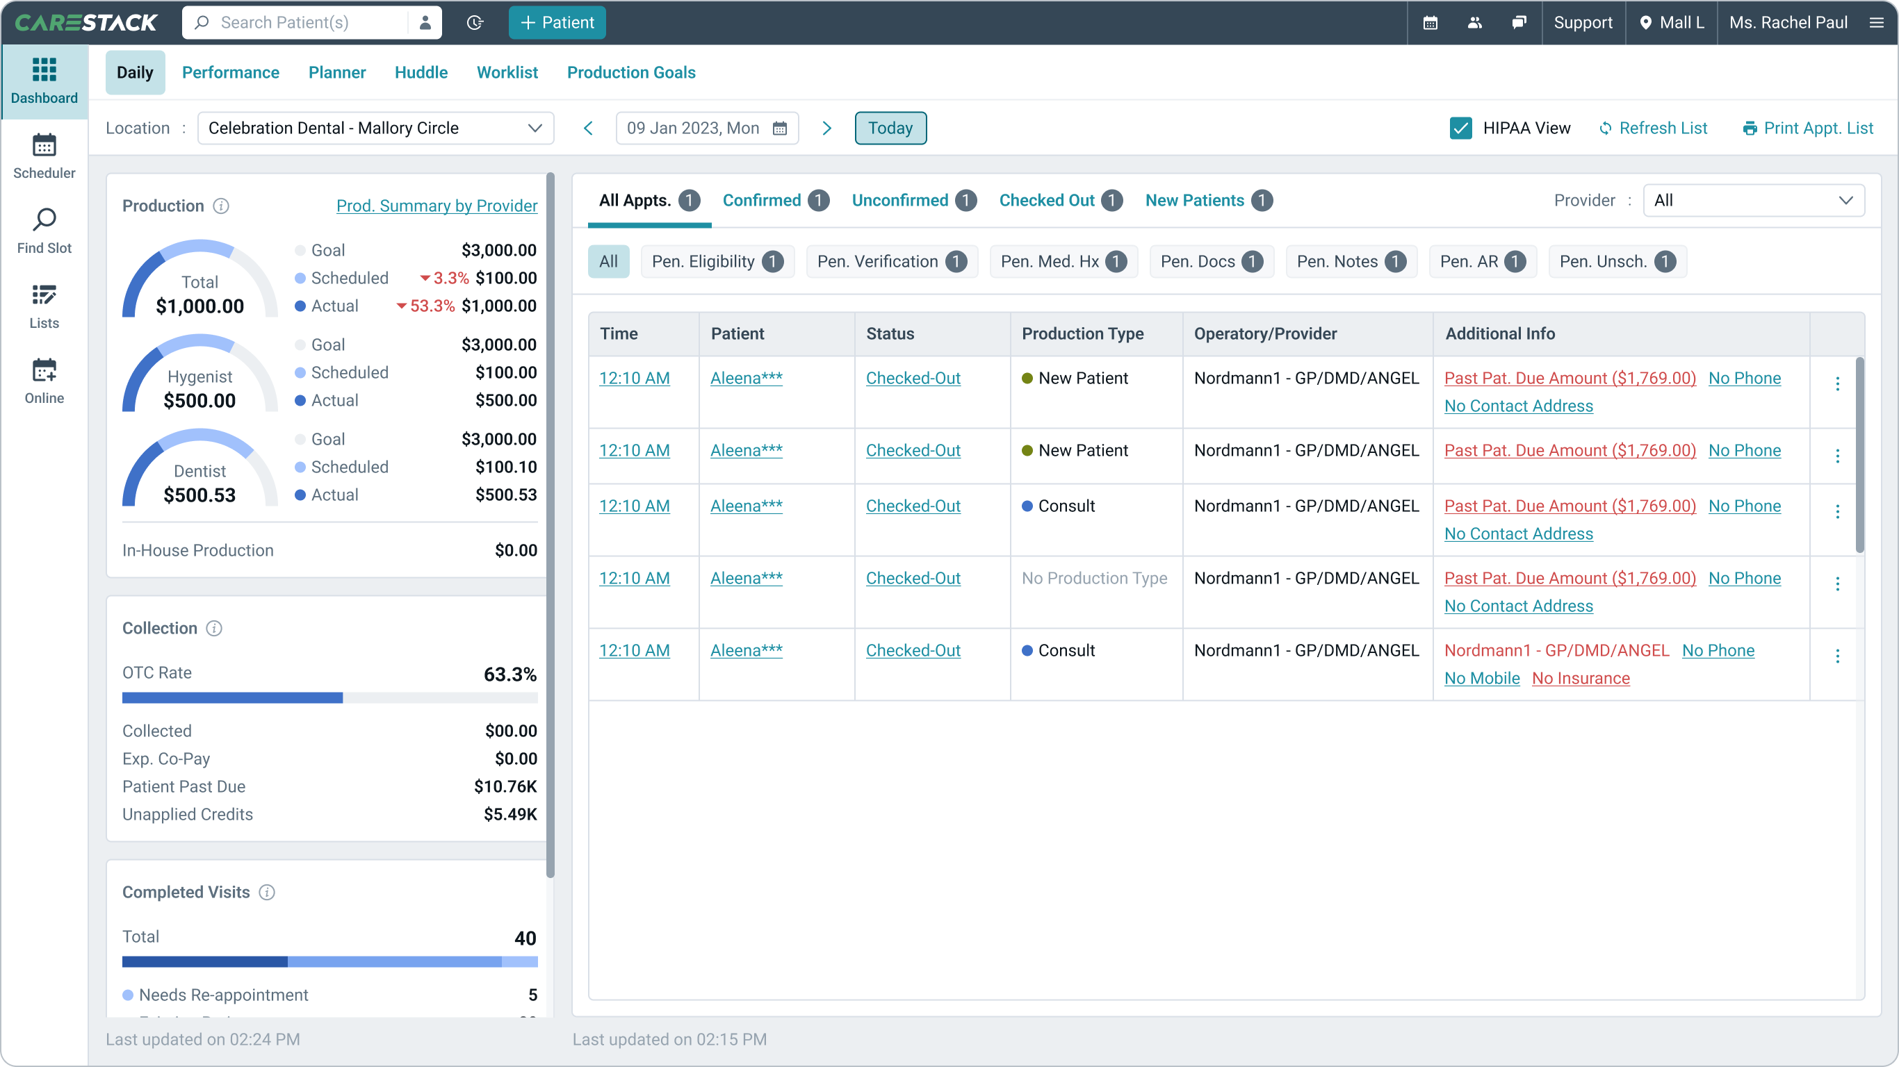Open actions menu for No Production Type row
This screenshot has width=1899, height=1067.
1837,584
